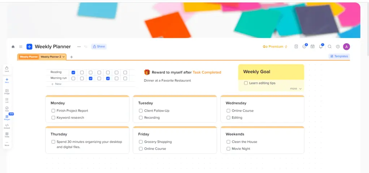Screen dimensions: 369x173
Task: Select the Image tool in the sidebar
Action: (x=7, y=92)
